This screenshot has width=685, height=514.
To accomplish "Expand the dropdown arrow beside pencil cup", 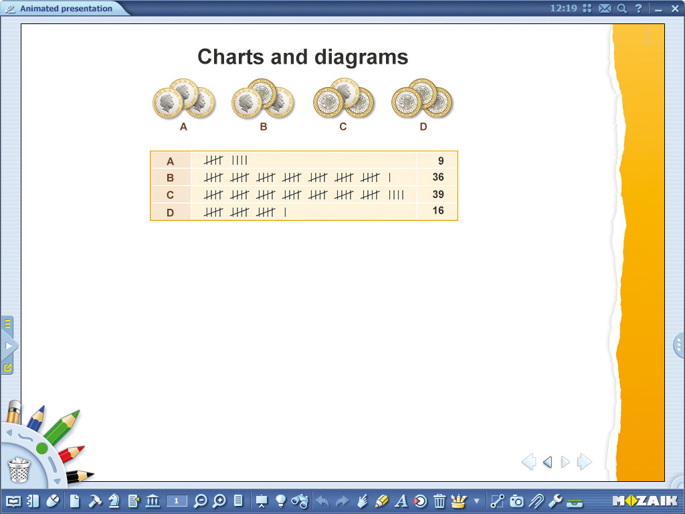I will (x=476, y=501).
